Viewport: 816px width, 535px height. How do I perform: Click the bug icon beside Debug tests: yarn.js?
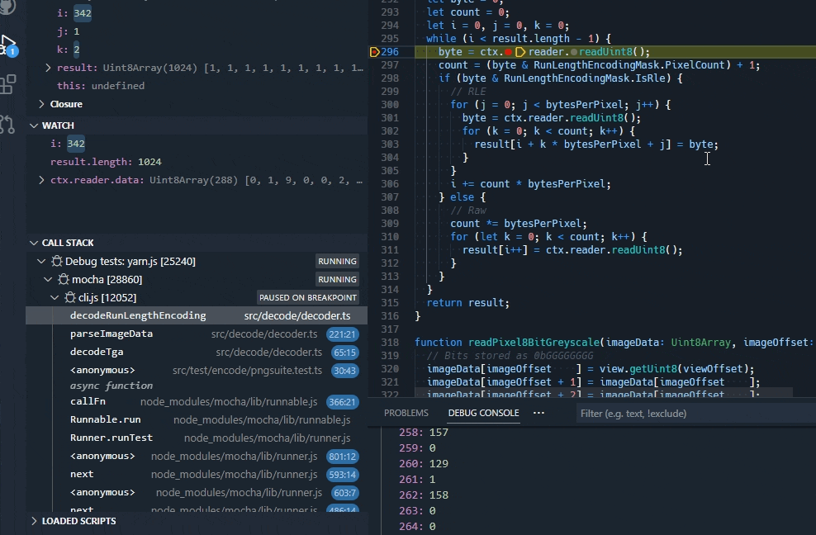point(57,261)
